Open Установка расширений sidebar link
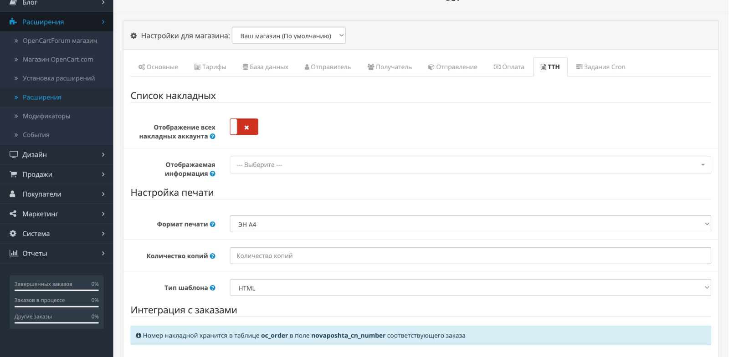 [56, 78]
